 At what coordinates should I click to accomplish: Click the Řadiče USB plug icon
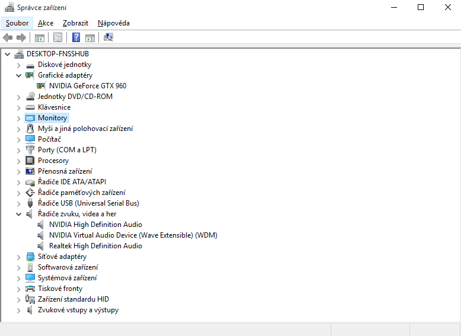tap(30, 203)
